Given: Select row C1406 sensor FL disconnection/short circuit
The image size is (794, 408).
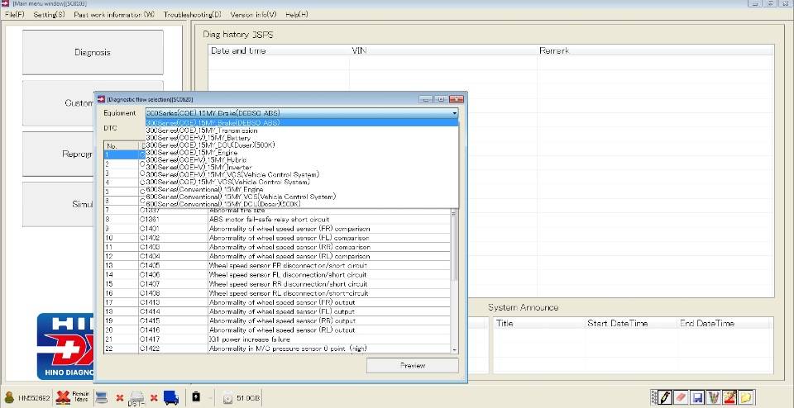Looking at the screenshot, I should (x=277, y=274).
